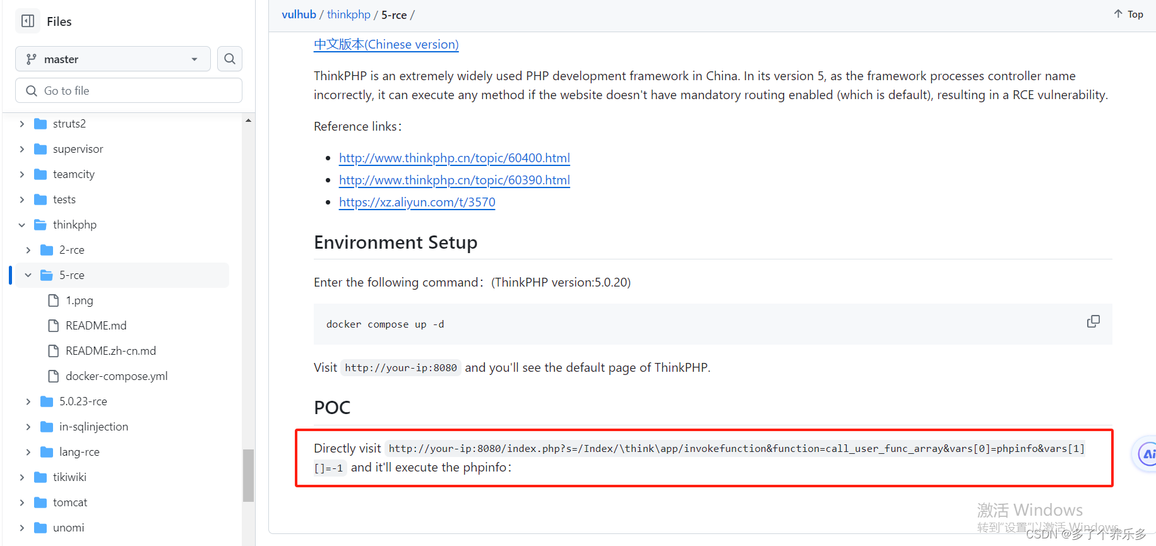Open the file search magnifier button

click(x=230, y=59)
